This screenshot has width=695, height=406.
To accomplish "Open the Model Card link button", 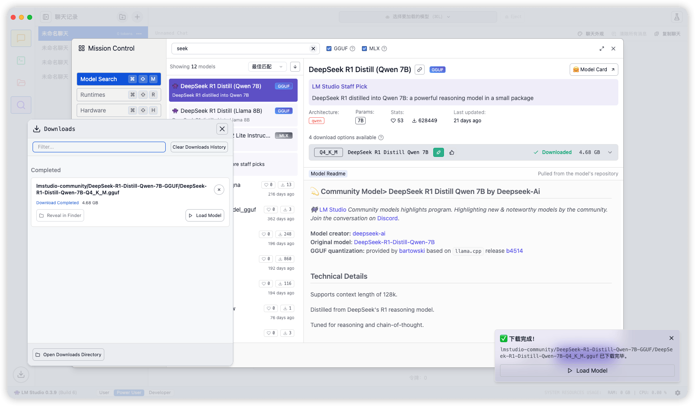I will pos(594,70).
